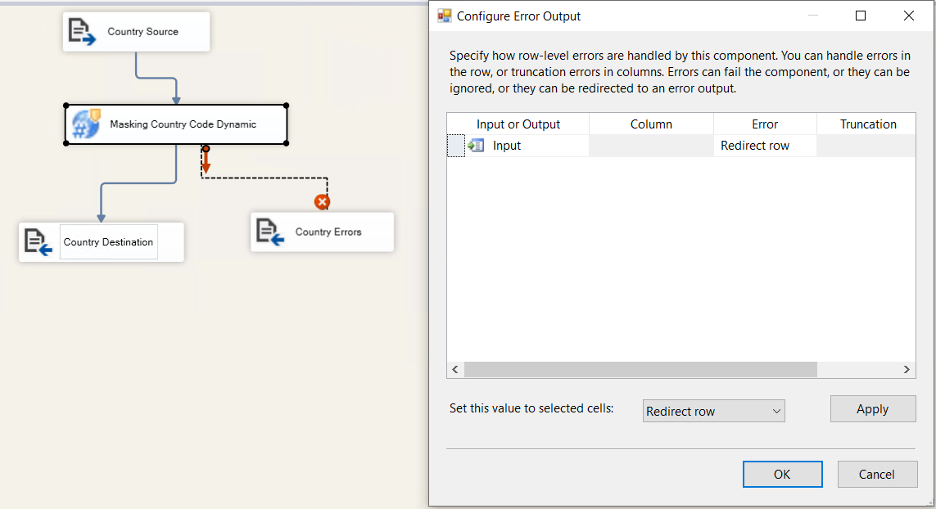Click the Country Errors destination icon
The height and width of the screenshot is (509, 936).
(x=270, y=232)
